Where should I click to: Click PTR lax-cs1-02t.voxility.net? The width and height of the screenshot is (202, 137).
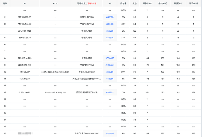click(x=55, y=92)
